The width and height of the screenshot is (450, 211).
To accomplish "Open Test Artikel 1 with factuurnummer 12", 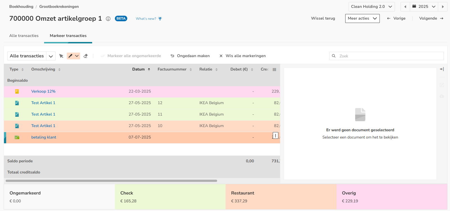I will click(43, 103).
